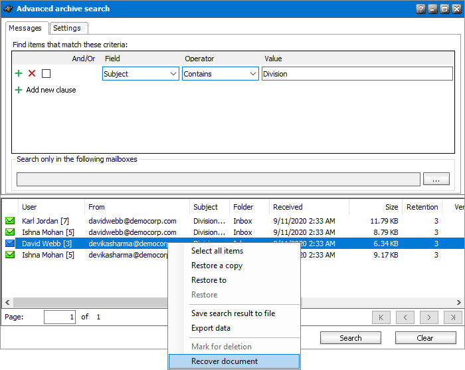Screen dimensions: 465x370
Task: Choose Recover document from the context menu
Action: coord(225,361)
